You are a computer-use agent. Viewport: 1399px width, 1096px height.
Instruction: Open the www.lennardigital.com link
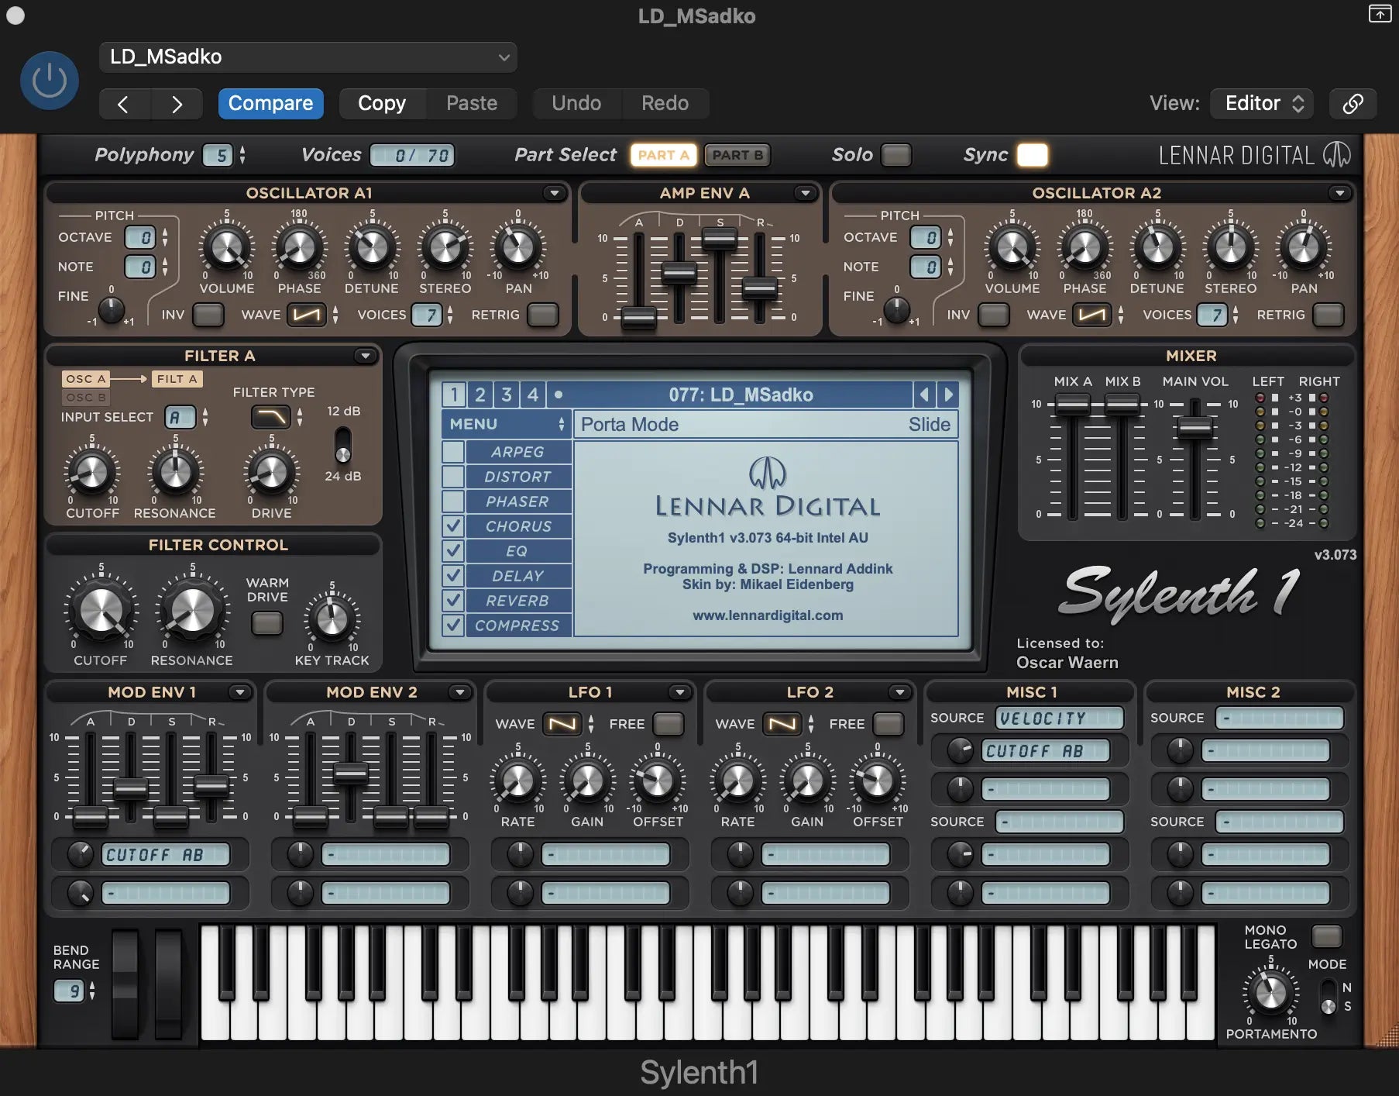(768, 615)
